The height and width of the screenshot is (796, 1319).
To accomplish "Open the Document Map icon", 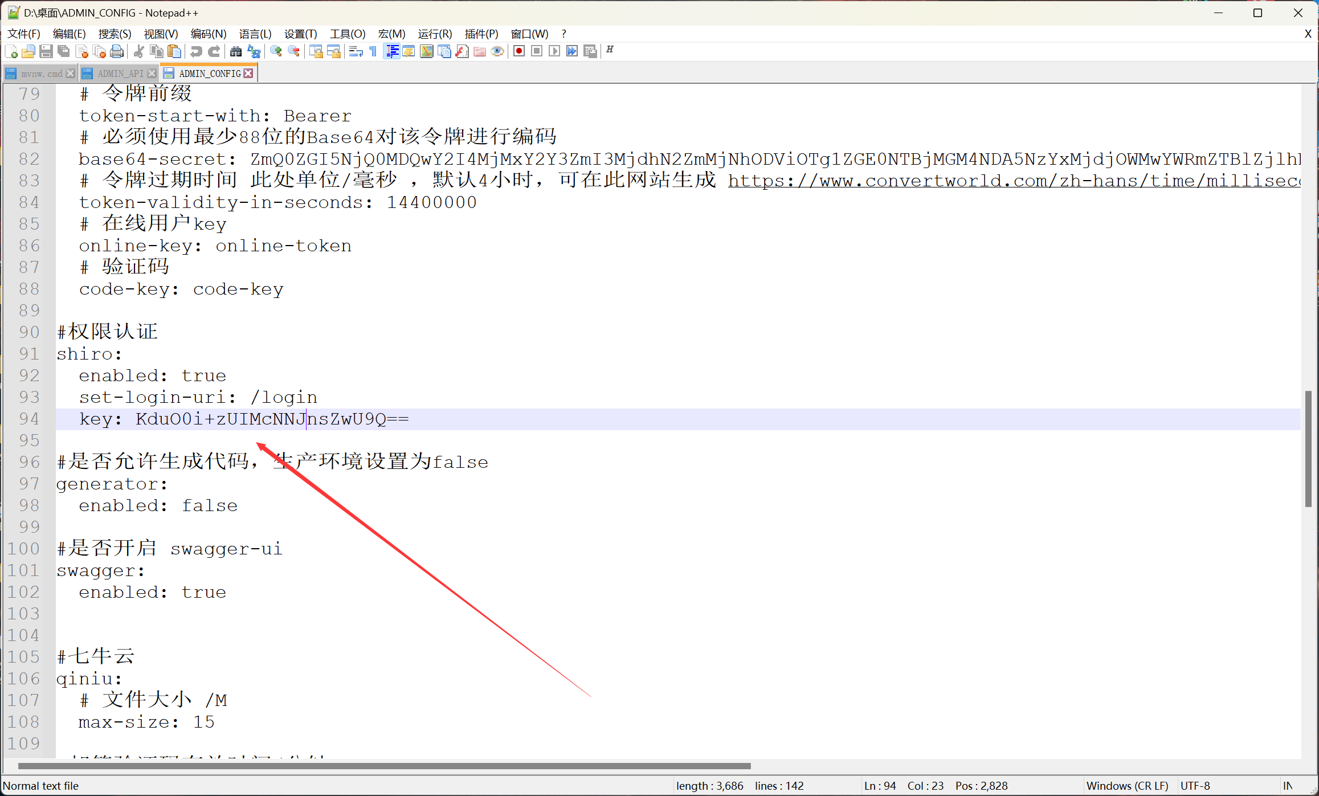I will [427, 52].
